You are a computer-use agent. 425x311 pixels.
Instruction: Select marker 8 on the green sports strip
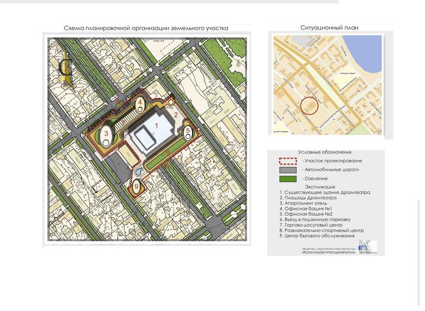pyautogui.click(x=168, y=152)
